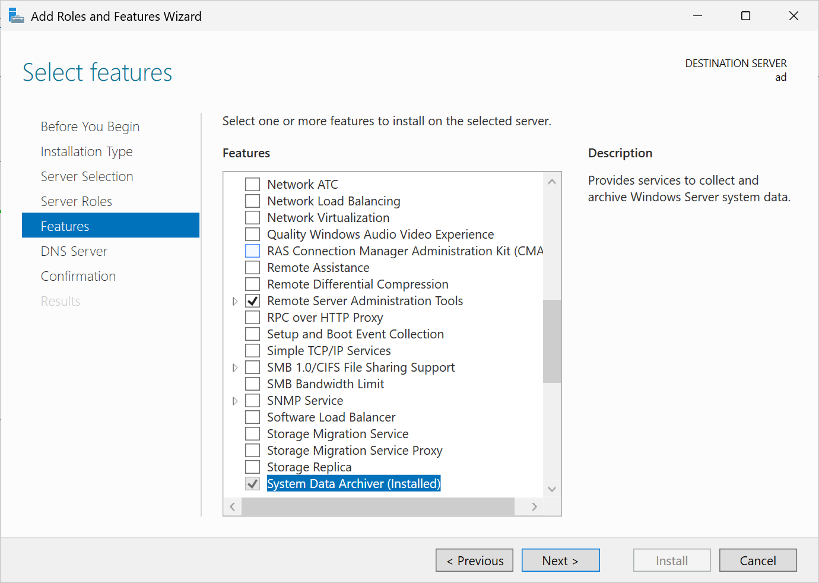The width and height of the screenshot is (819, 583).
Task: Click the horizontal scrollbar left arrow
Action: [x=232, y=506]
